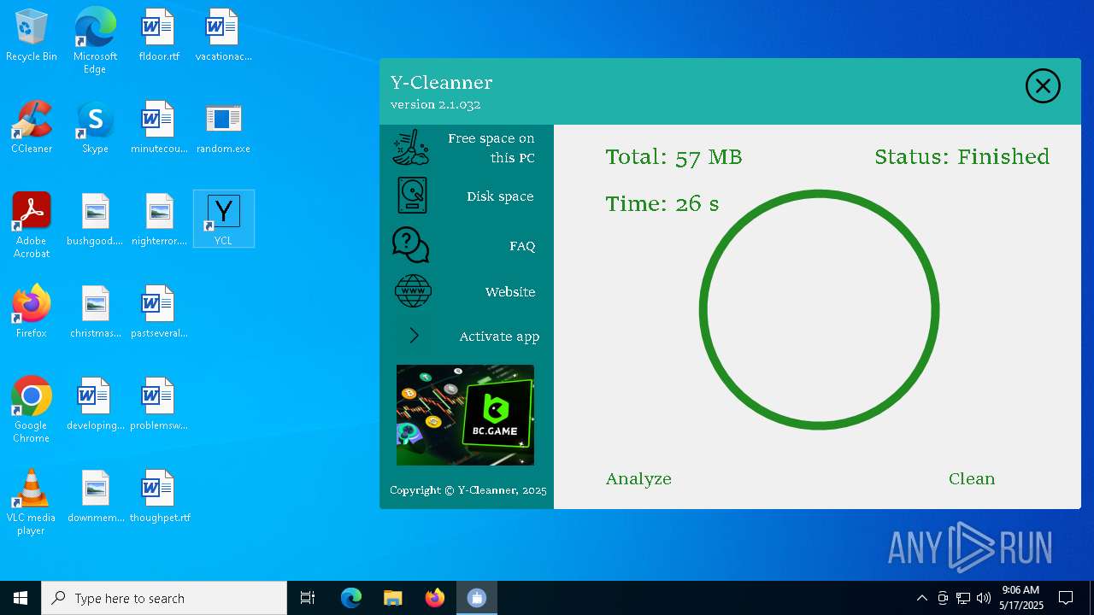Click the taskbar clock showing 9:06 AM

(1021, 598)
